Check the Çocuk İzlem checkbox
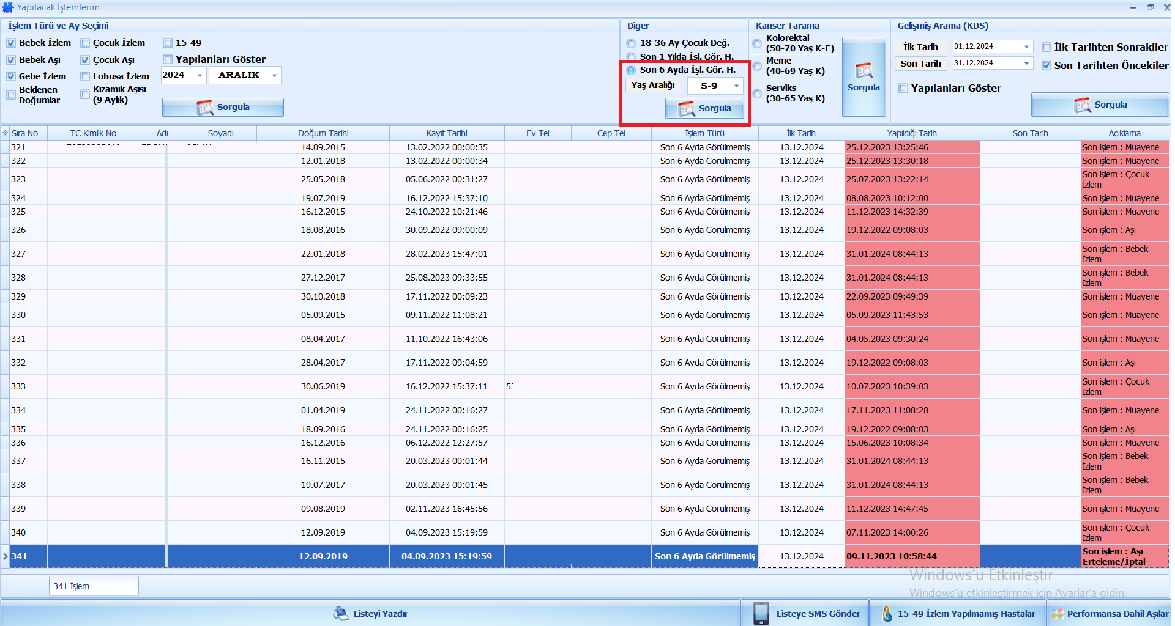The width and height of the screenshot is (1175, 626). point(85,43)
